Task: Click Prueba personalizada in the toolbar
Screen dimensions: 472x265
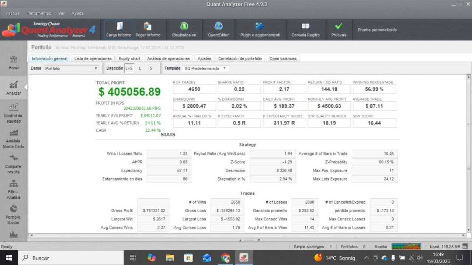Action: [377, 30]
